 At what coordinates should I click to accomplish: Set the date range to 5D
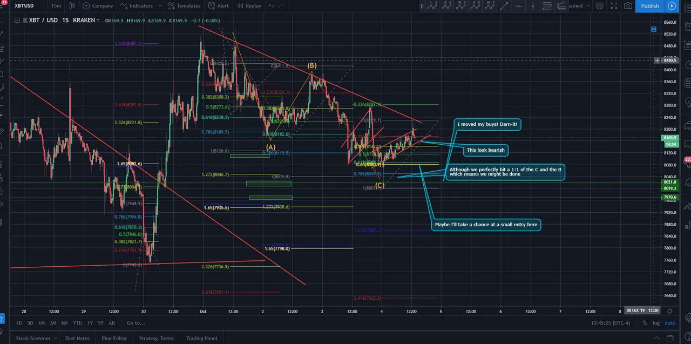30,323
